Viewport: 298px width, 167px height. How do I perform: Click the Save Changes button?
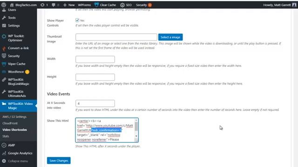point(59,161)
